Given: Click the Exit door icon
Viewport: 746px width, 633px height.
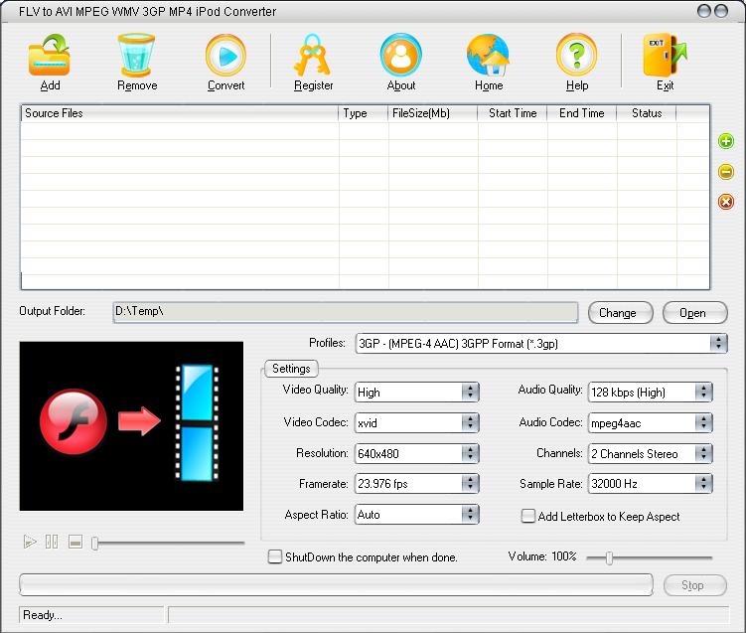Looking at the screenshot, I should click(x=665, y=56).
